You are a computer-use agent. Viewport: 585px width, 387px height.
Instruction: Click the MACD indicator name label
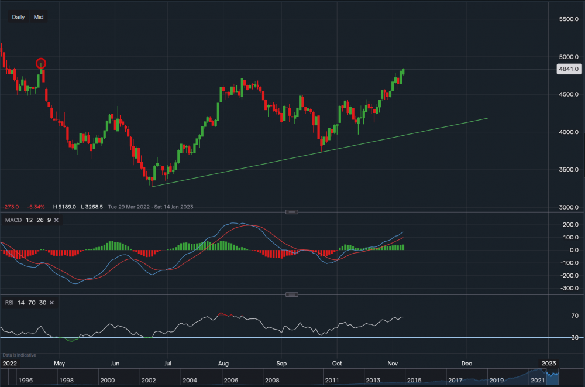(15, 220)
